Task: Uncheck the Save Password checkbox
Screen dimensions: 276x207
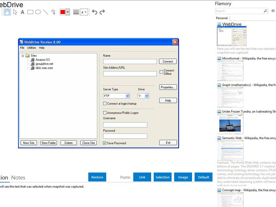Action: 104,143
